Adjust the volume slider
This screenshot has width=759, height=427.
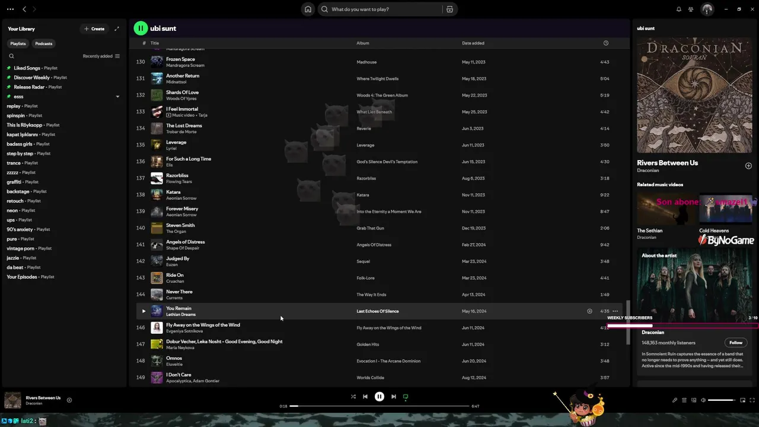721,400
